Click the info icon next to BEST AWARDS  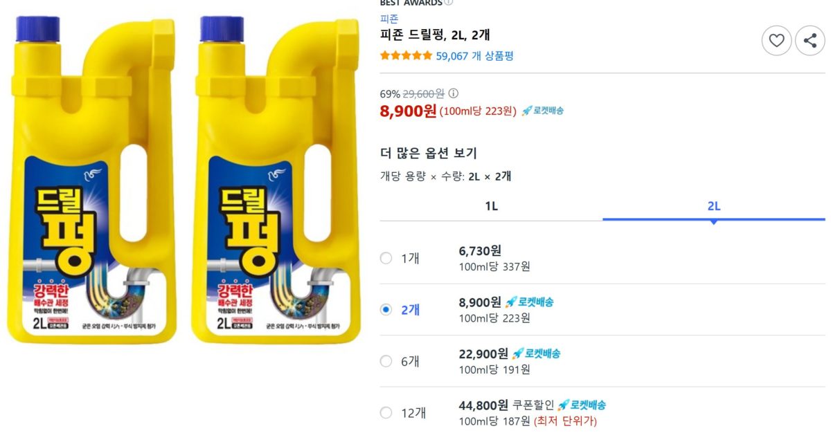tap(449, 2)
